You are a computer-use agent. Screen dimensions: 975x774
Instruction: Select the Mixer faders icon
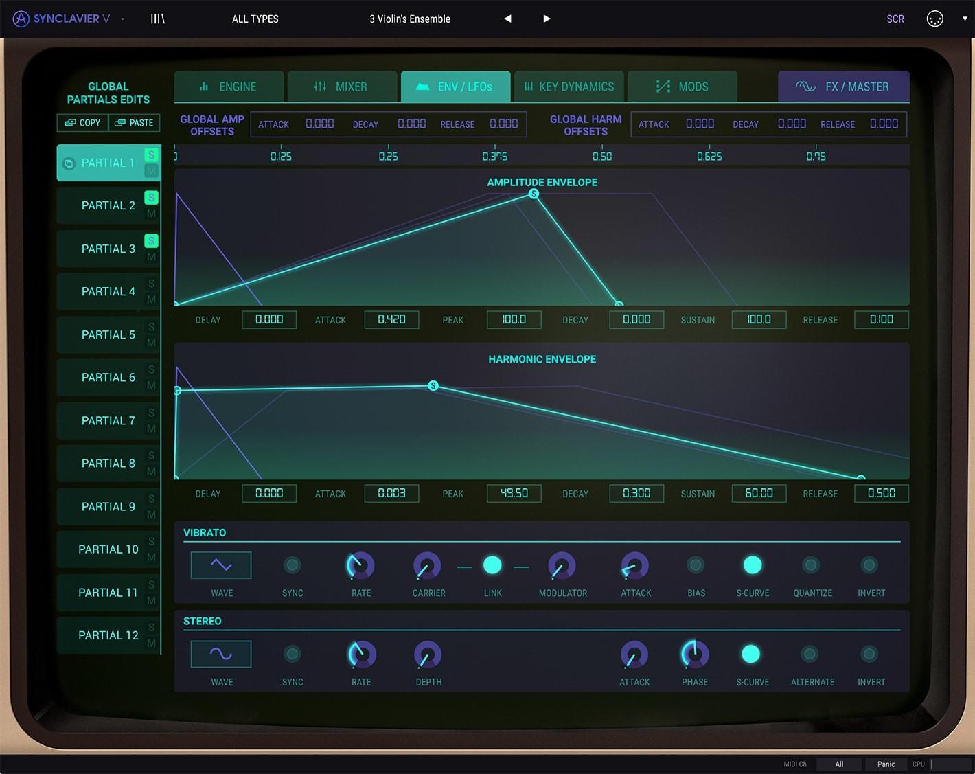(319, 87)
